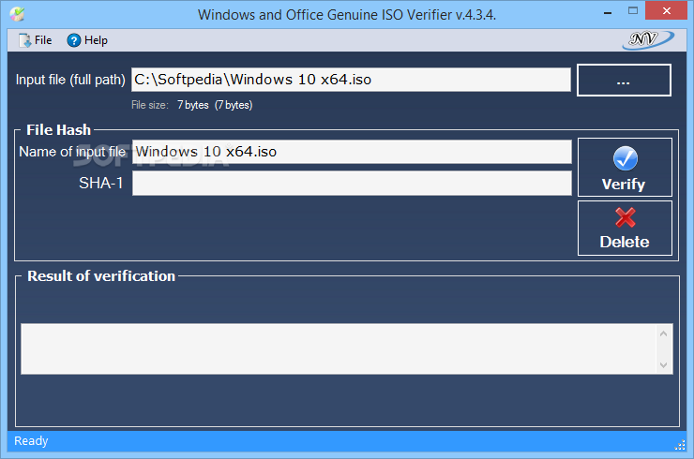Click the SHA-1 hash input field
This screenshot has width=694, height=459.
[352, 183]
